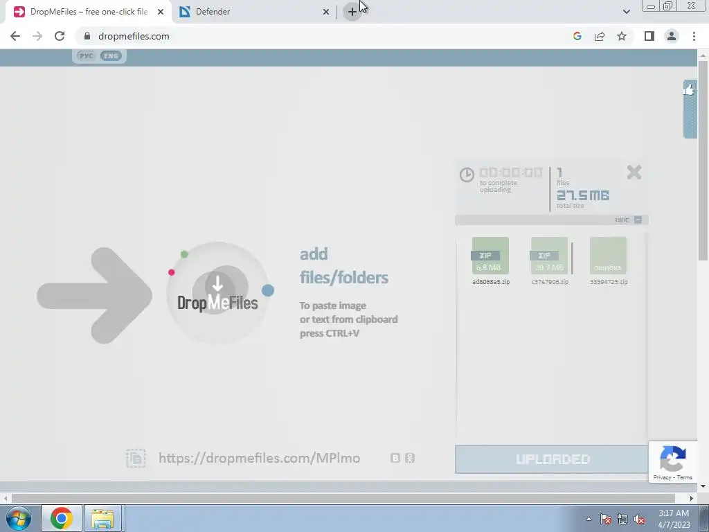This screenshot has width=709, height=532.
Task: Click the page vertical scrollbar thumb
Action: 703,161
